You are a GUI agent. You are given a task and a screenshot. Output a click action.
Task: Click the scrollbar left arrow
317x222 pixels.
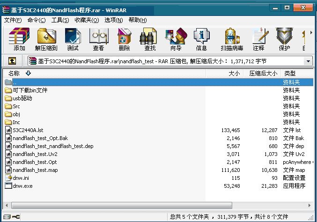[x=7, y=206]
